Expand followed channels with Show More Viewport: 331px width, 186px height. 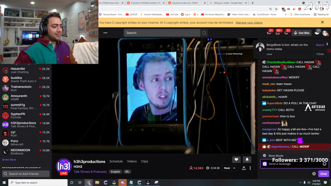9,160
